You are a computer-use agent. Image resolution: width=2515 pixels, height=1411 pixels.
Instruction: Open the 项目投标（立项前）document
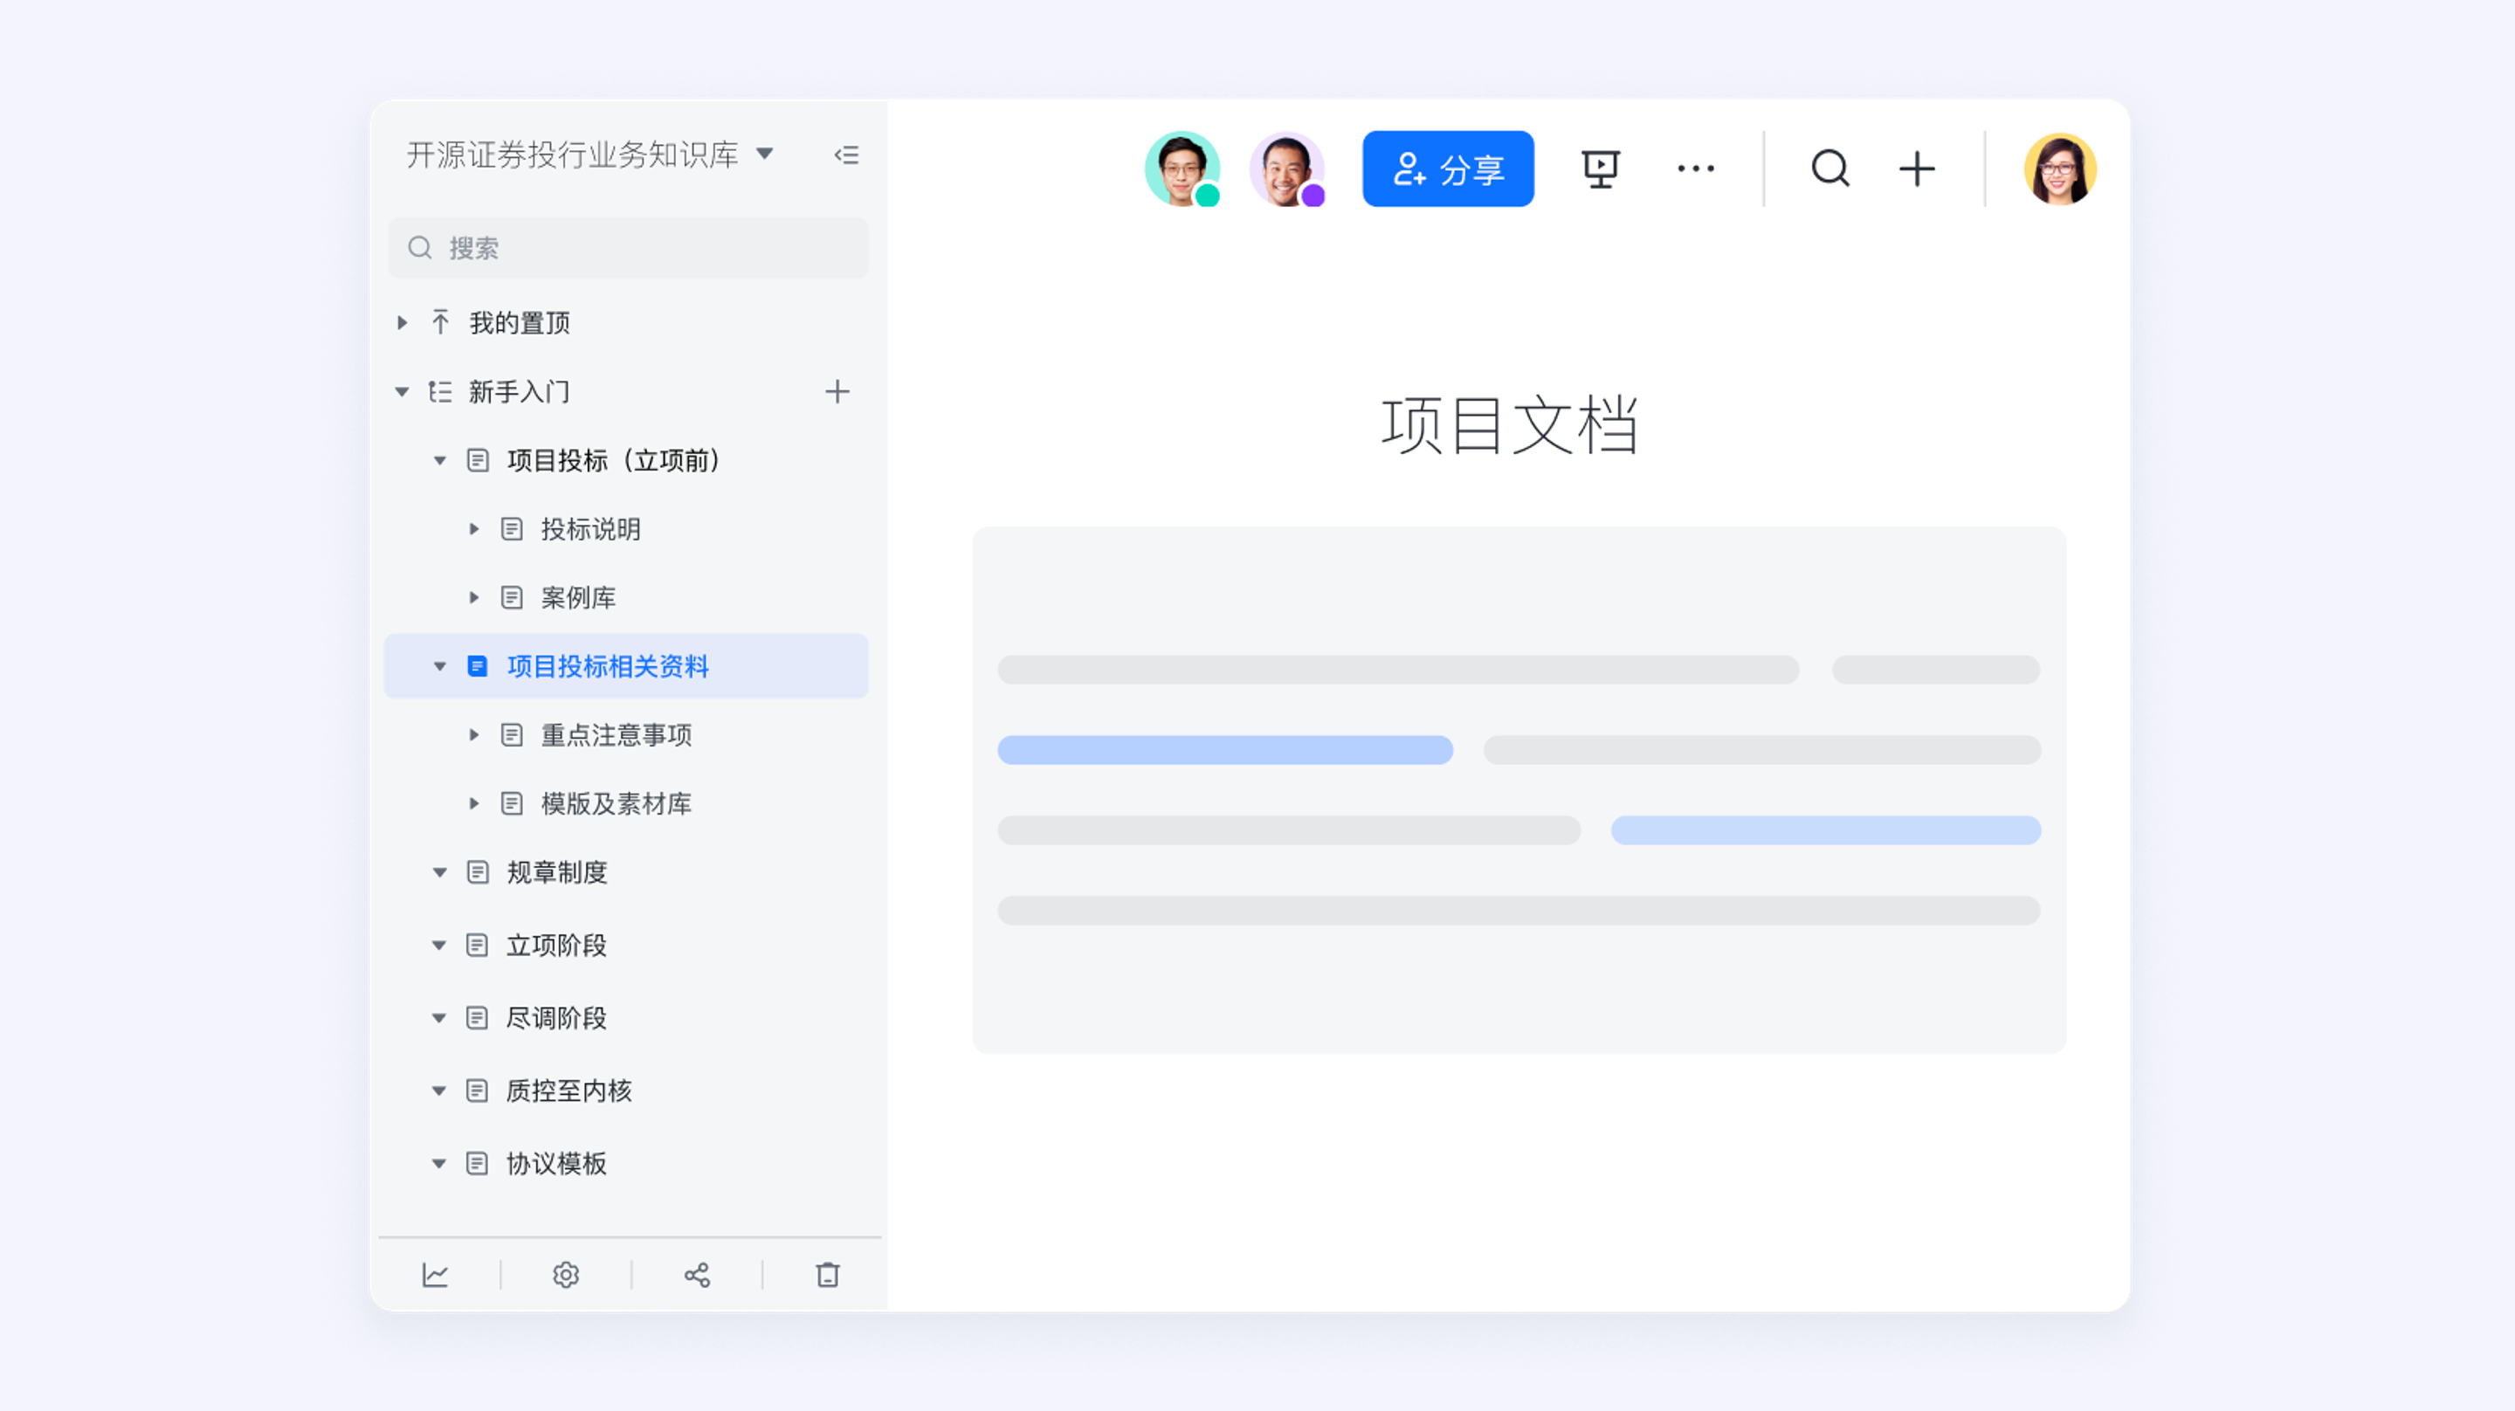click(614, 460)
